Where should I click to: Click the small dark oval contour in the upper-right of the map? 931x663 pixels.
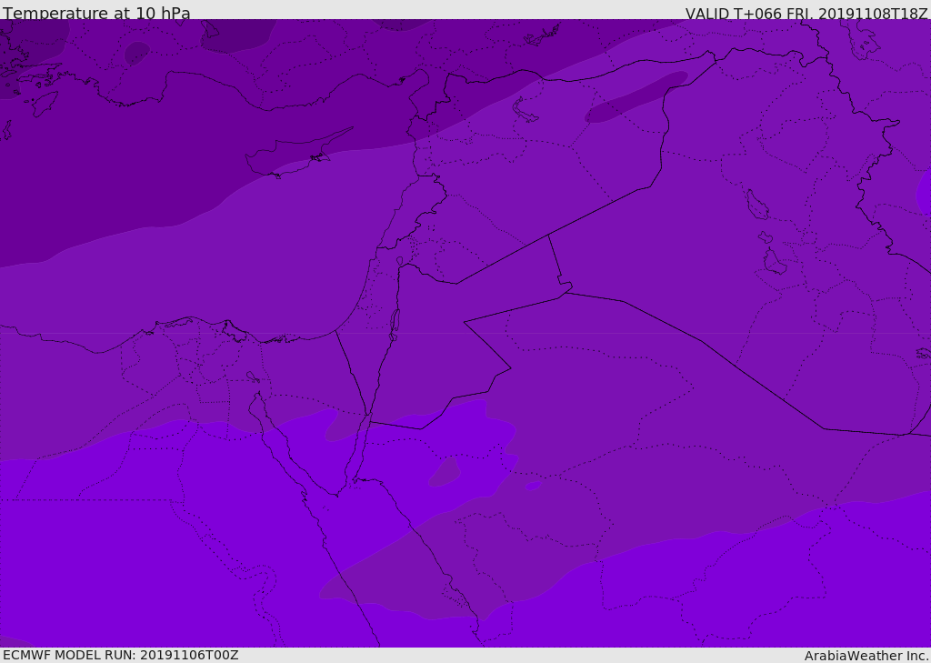tap(636, 96)
